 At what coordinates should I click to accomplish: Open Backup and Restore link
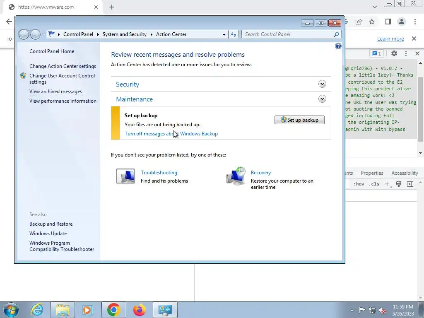coord(51,224)
